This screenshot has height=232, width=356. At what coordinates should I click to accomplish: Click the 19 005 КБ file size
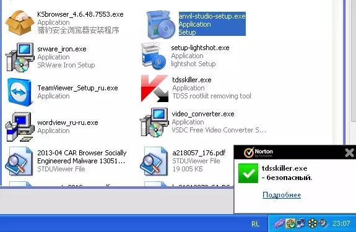coord(188,169)
